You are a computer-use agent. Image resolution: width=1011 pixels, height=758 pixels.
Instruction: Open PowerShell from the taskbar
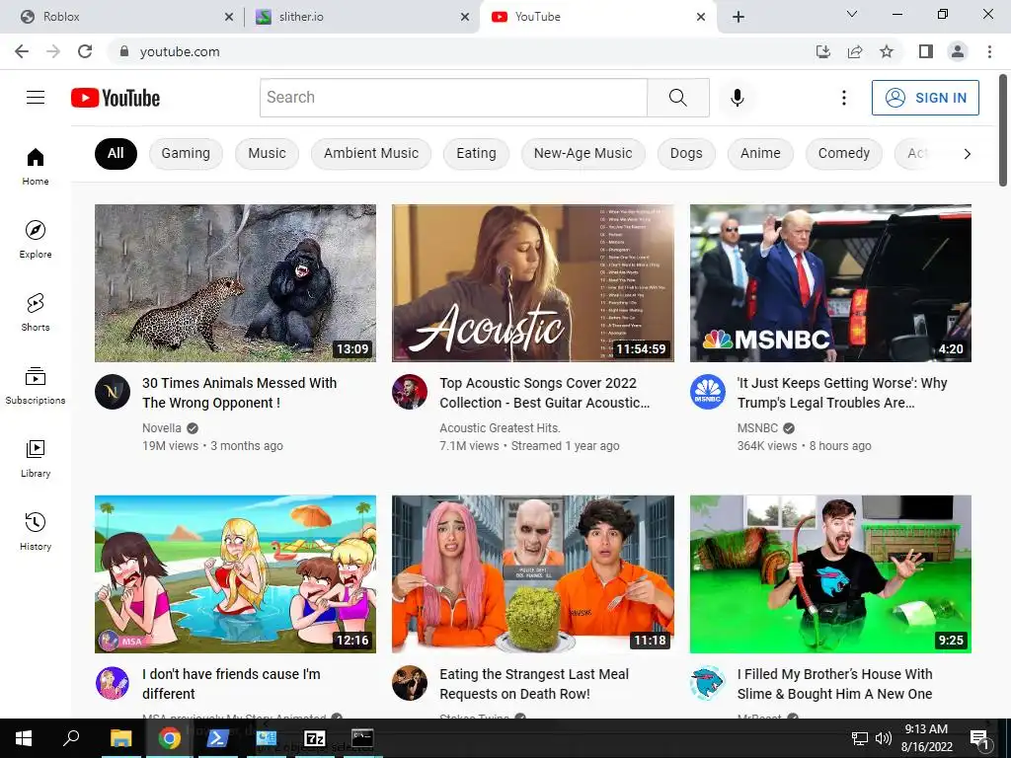click(x=217, y=738)
